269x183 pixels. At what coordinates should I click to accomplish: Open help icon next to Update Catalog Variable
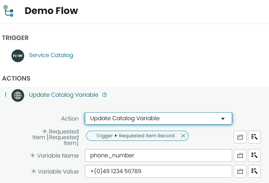click(x=105, y=95)
